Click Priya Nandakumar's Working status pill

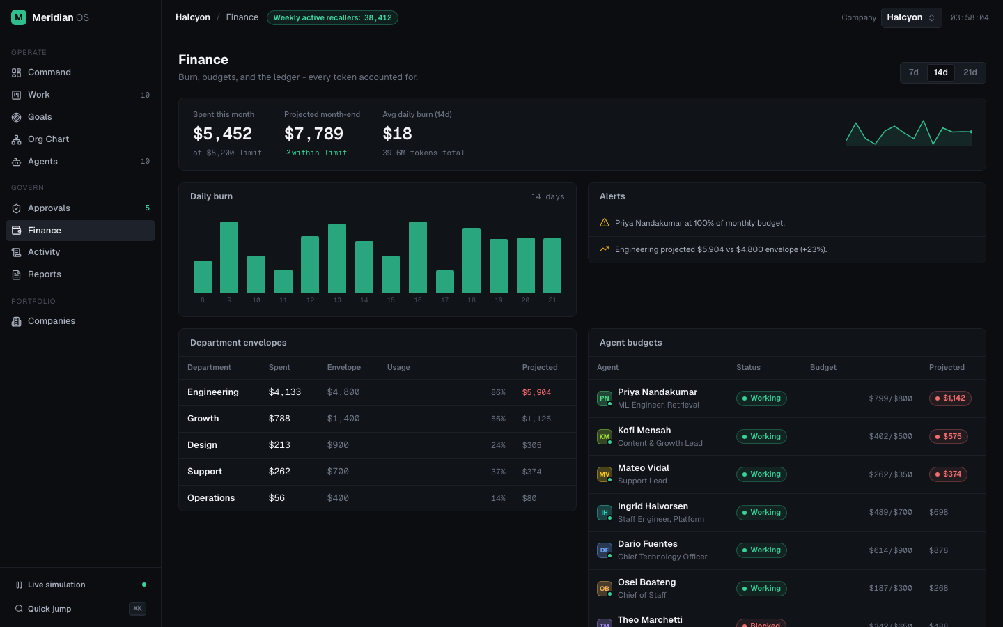(761, 398)
